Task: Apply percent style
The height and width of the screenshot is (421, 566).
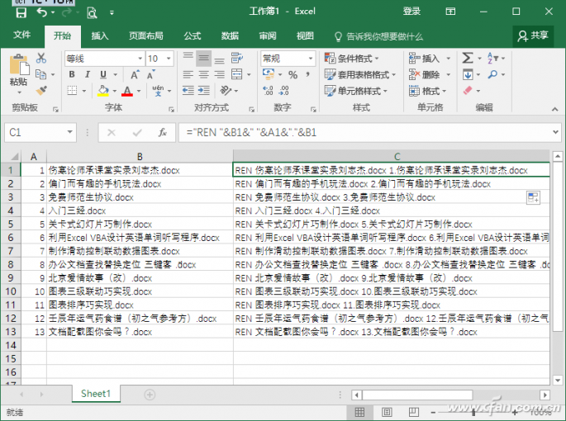Action: [293, 74]
